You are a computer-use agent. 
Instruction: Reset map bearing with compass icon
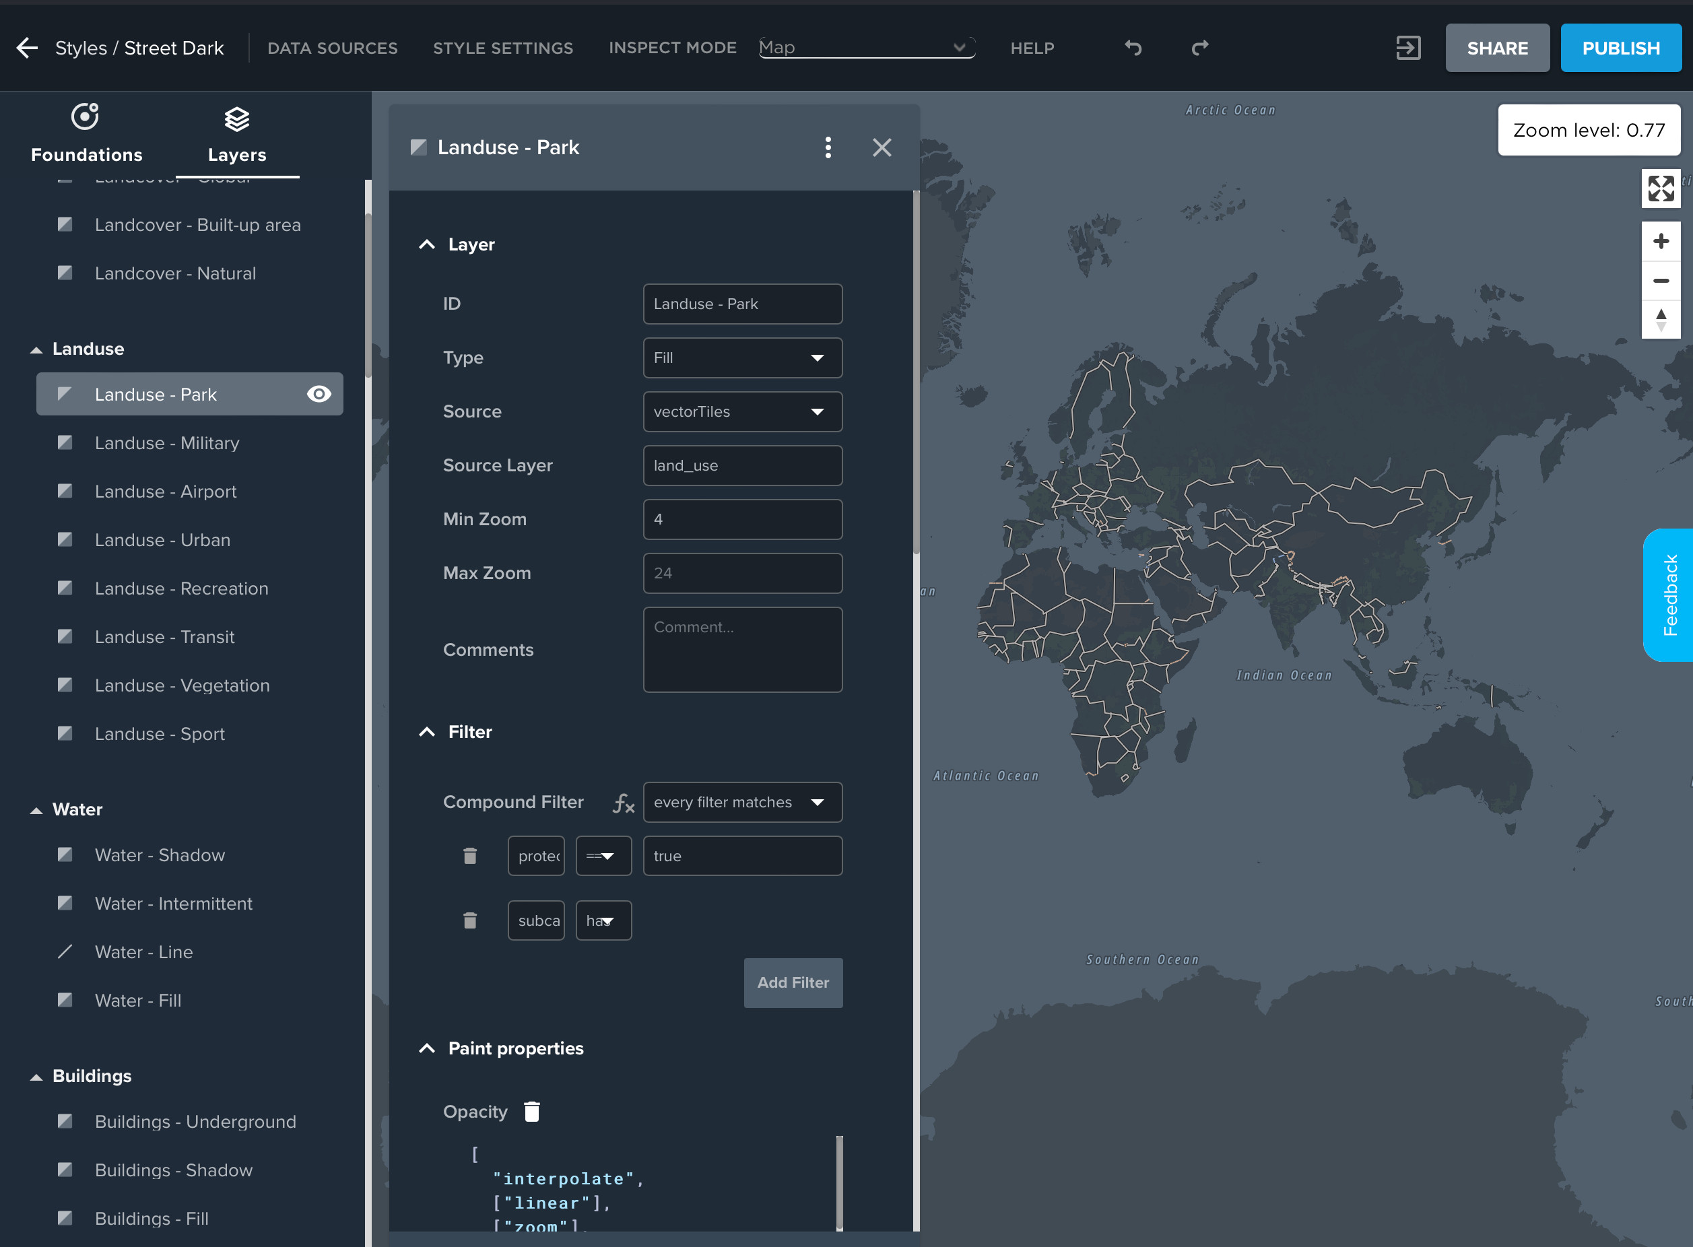coord(1661,320)
